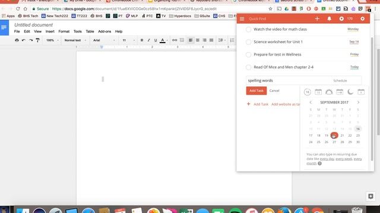Viewport: 380px width, 213px height.
Task: Choose the next week arrow schedule icon
Action: click(340, 92)
